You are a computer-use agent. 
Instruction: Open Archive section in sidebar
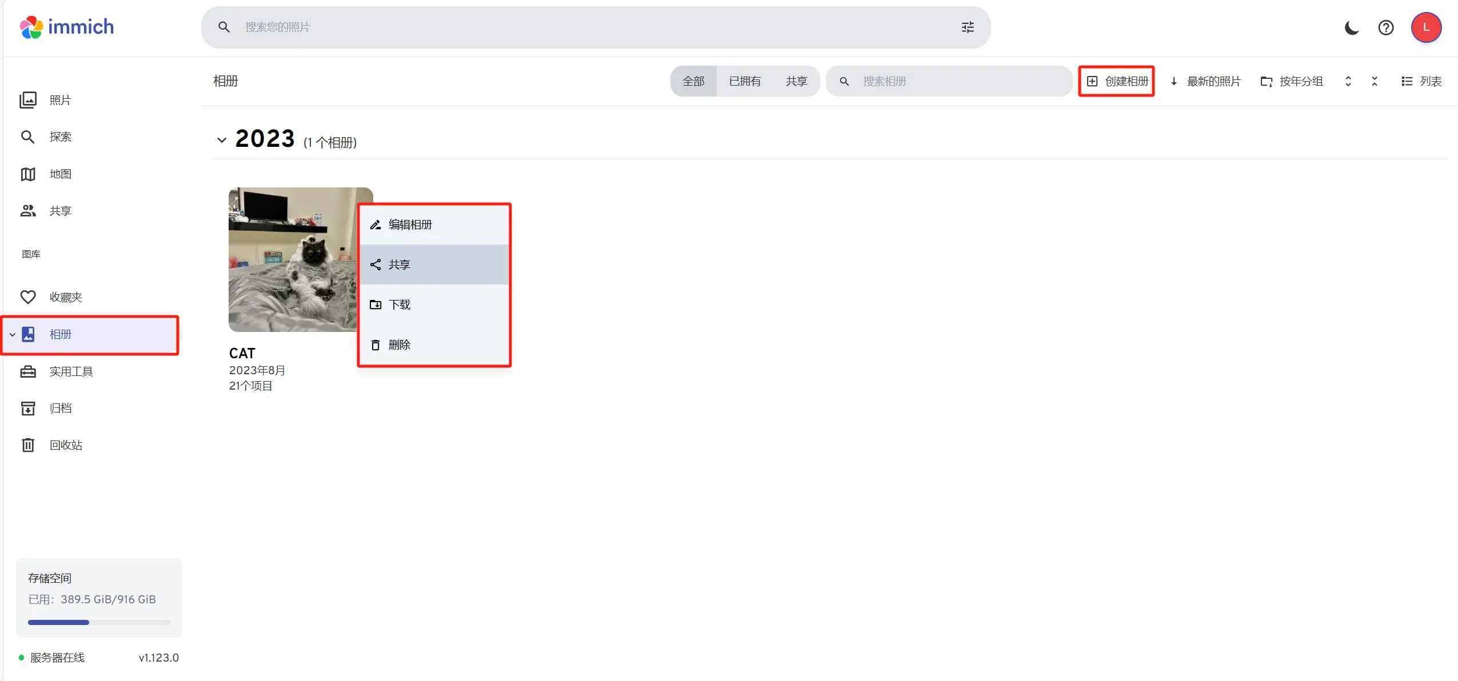pos(59,408)
